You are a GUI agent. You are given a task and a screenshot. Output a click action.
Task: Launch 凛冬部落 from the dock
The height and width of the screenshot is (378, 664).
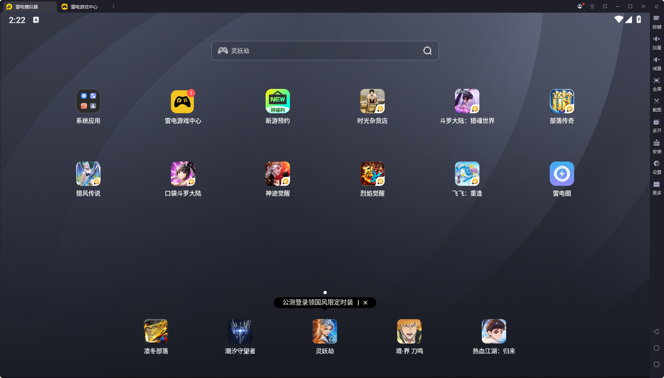[156, 331]
